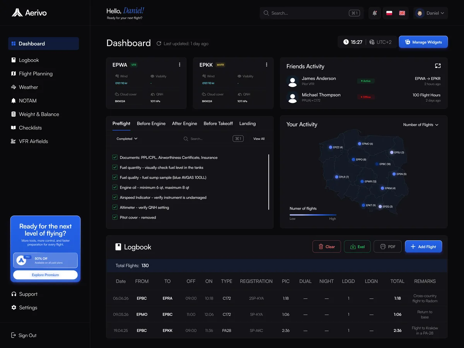
Task: Switch to the Landing tab
Action: 247,124
